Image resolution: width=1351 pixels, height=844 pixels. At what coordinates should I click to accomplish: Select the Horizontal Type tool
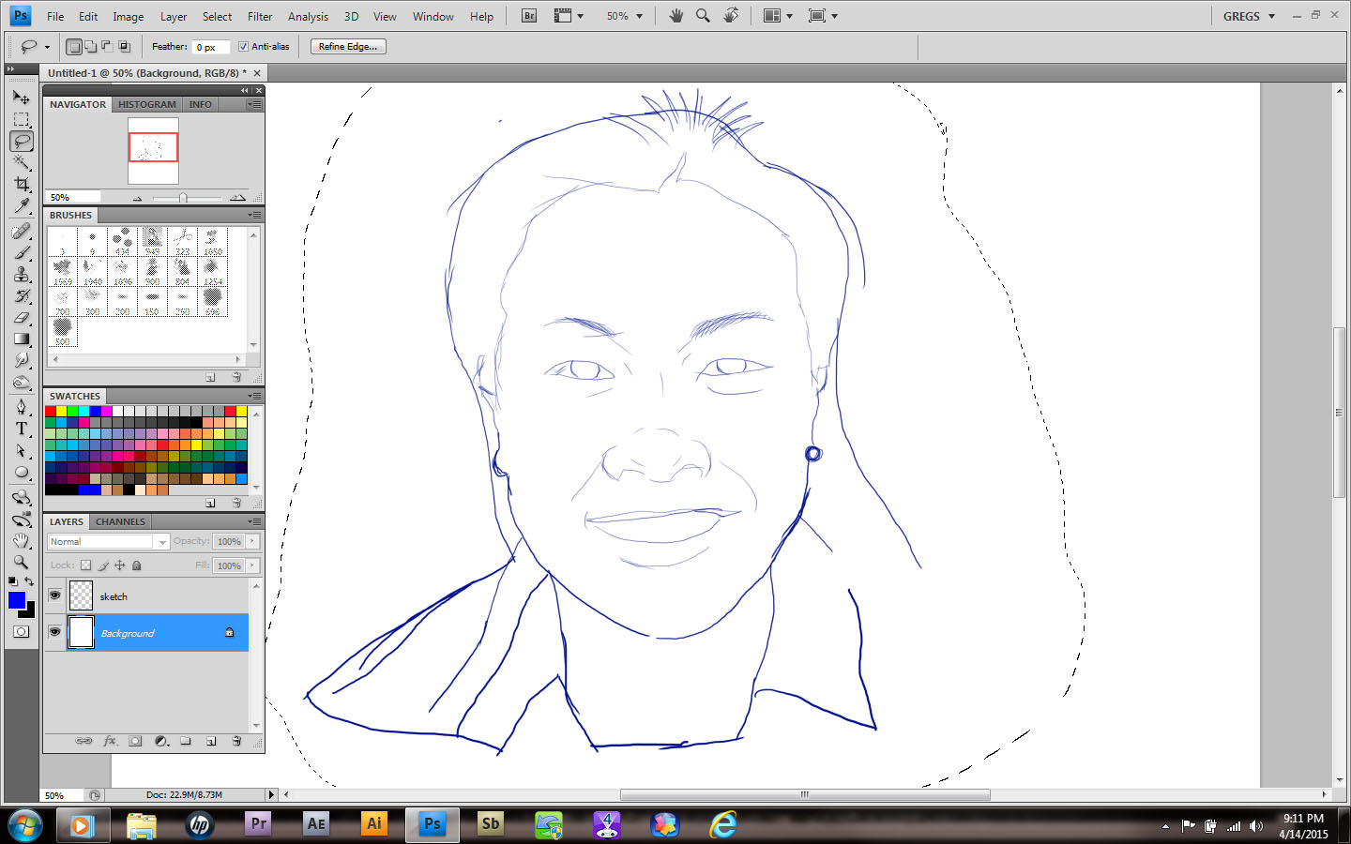21,429
